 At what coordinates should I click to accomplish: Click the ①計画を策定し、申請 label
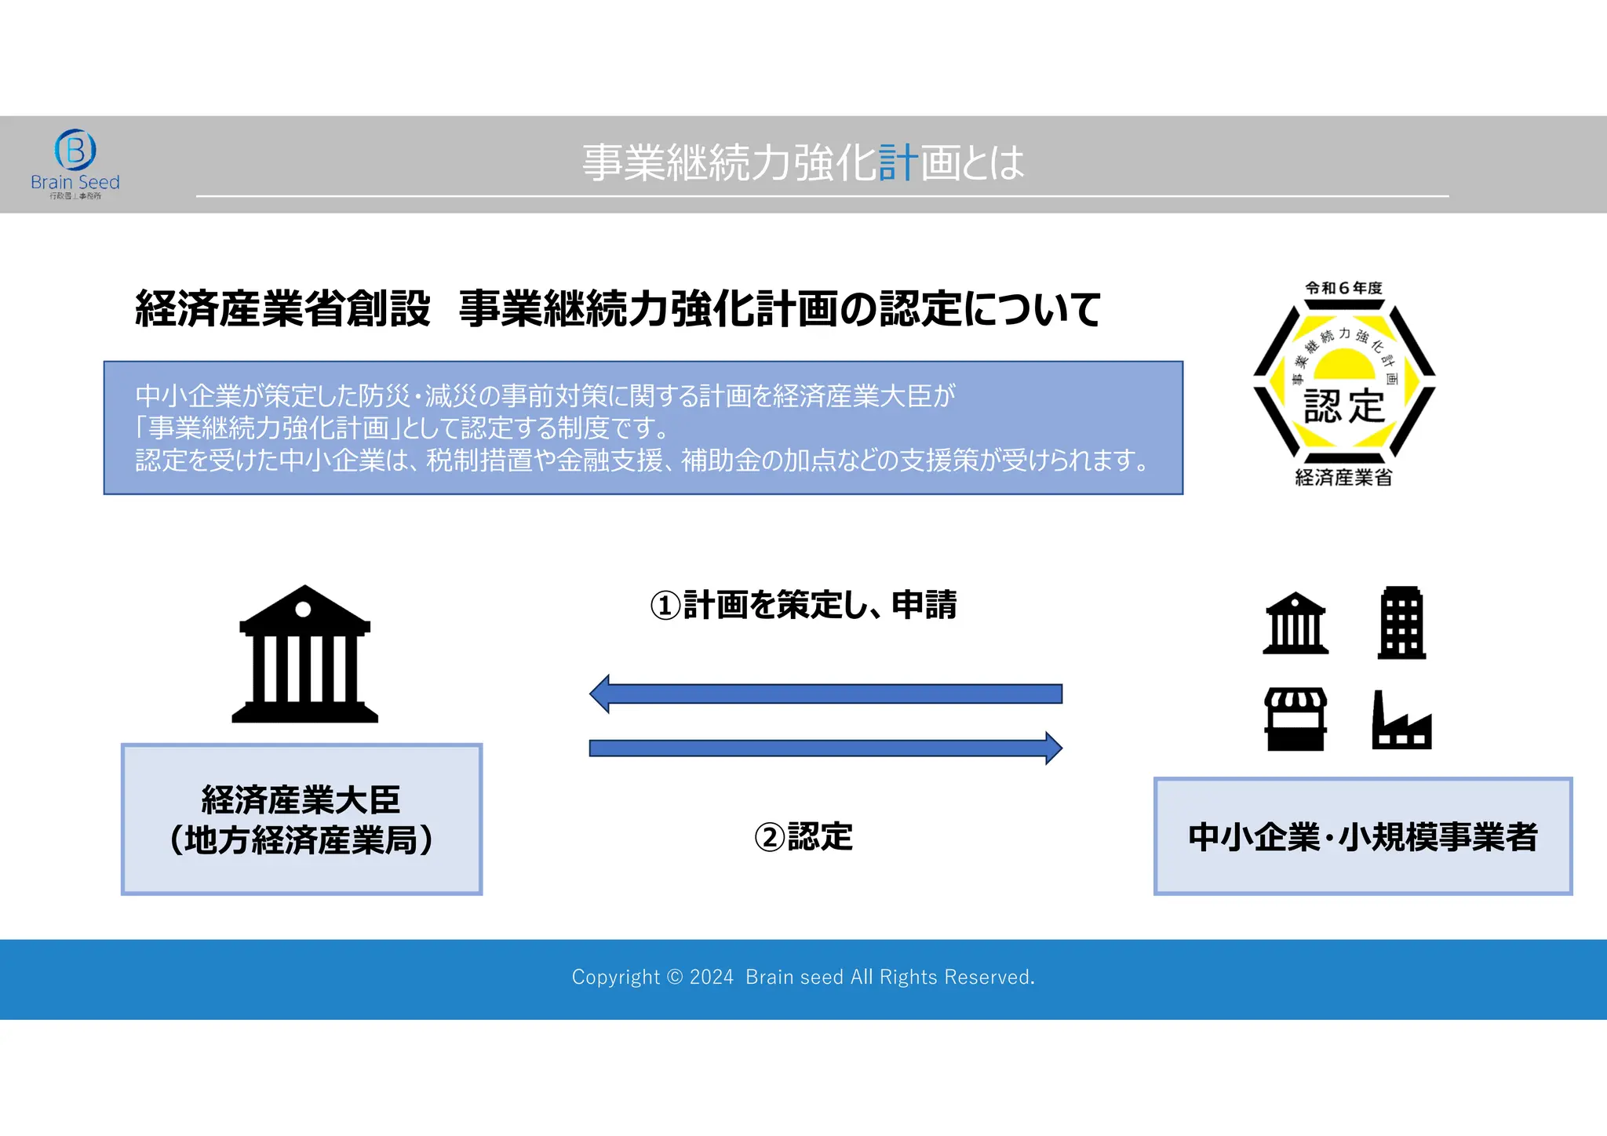point(803,605)
